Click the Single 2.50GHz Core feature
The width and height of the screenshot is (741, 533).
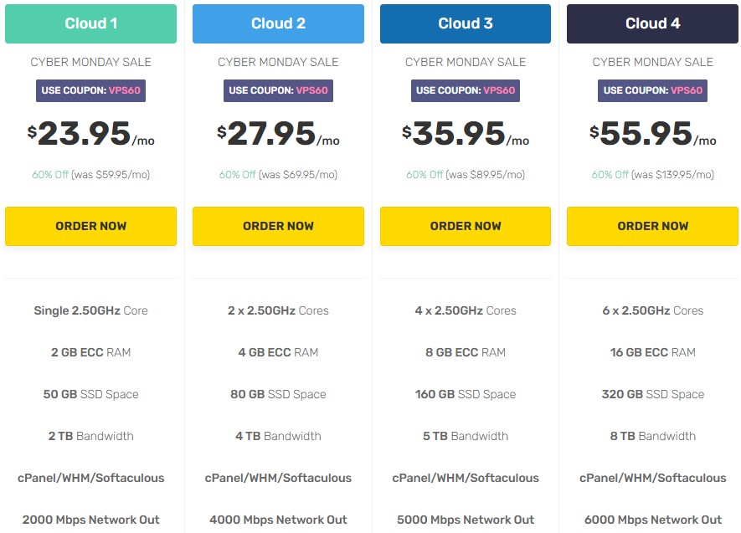click(90, 310)
